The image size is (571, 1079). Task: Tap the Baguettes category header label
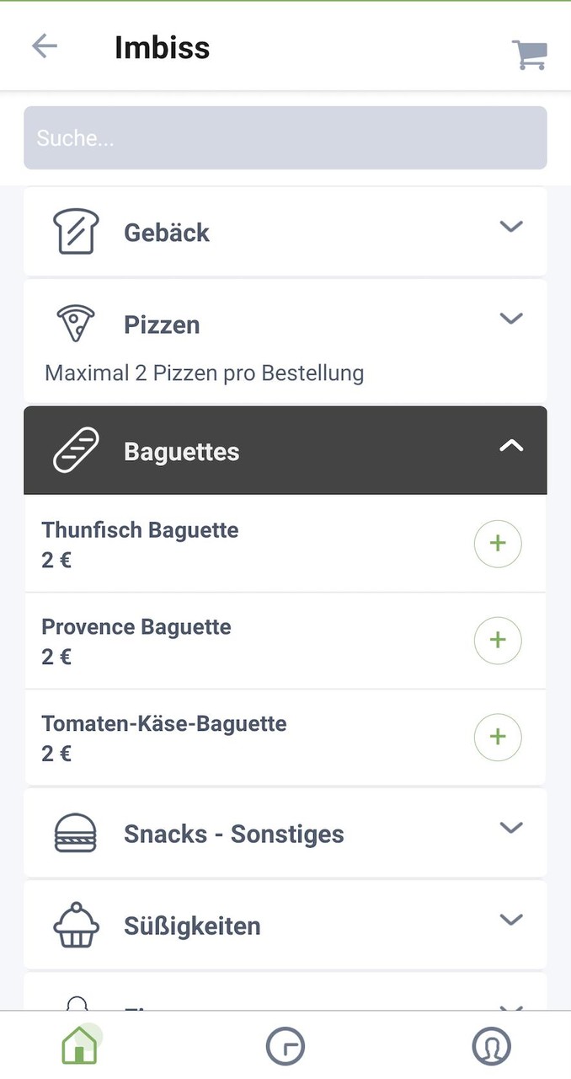click(x=181, y=452)
